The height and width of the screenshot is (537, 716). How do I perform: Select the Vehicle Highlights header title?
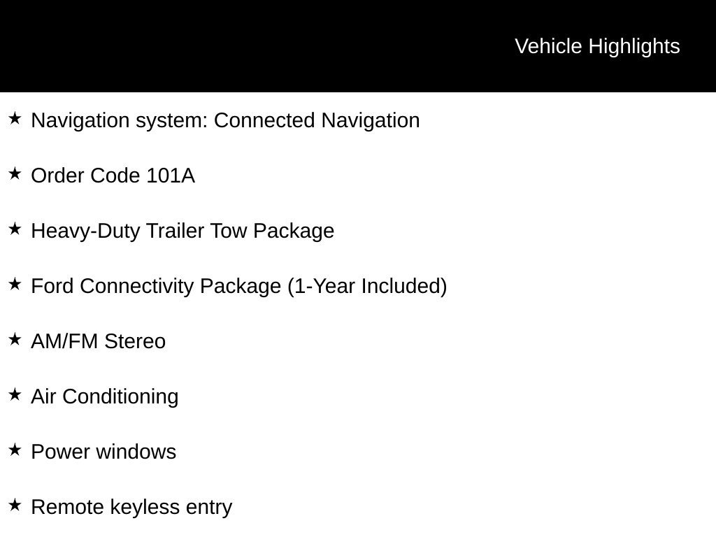pos(597,47)
